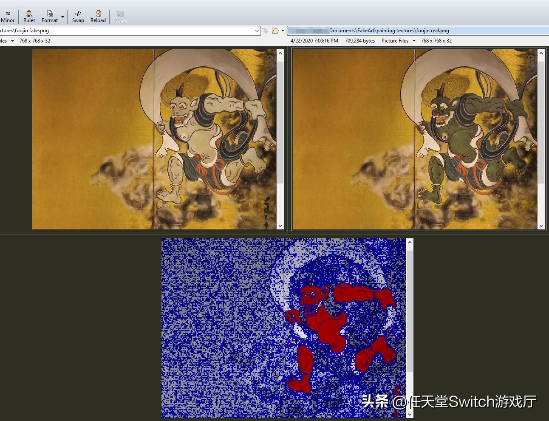549x421 pixels.
Task: Select the 709,284 bytes file size
Action: [360, 41]
